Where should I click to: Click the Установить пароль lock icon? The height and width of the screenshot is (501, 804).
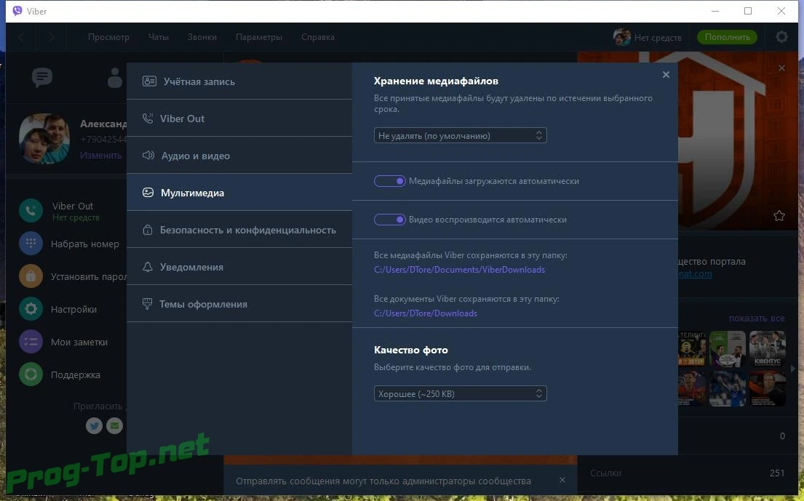pos(31,276)
